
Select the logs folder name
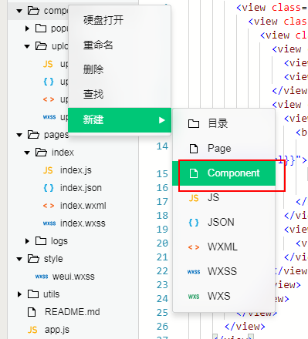(x=59, y=241)
